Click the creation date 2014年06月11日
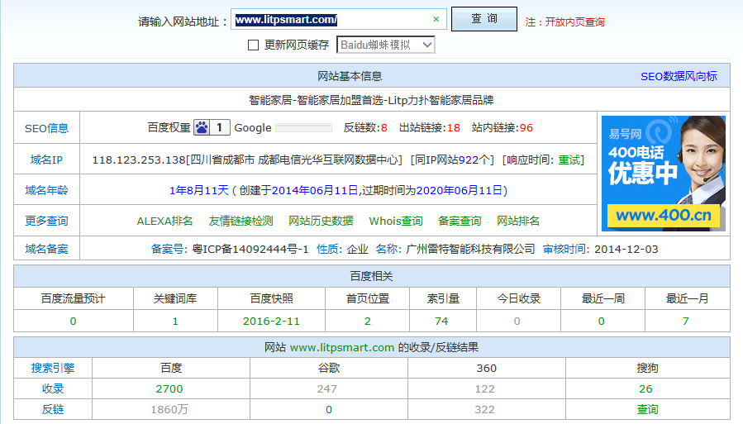Viewport: 743px width, 424px height. coord(315,190)
